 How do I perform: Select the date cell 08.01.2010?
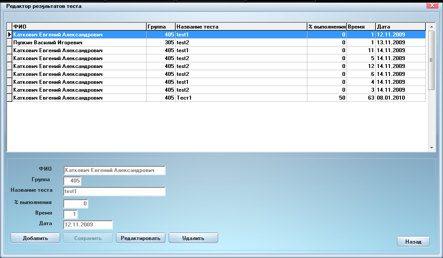point(400,98)
